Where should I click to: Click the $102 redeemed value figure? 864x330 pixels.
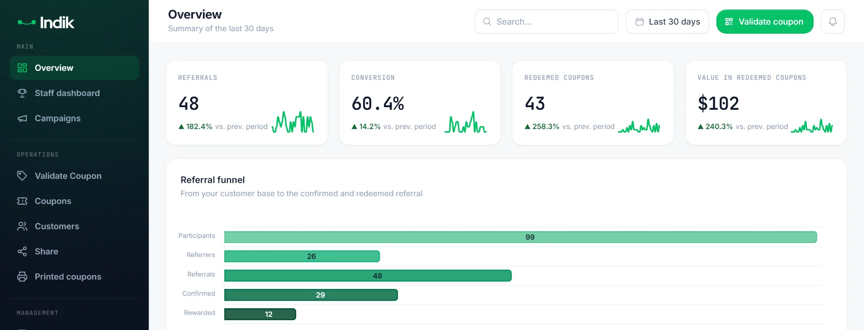[x=718, y=104]
